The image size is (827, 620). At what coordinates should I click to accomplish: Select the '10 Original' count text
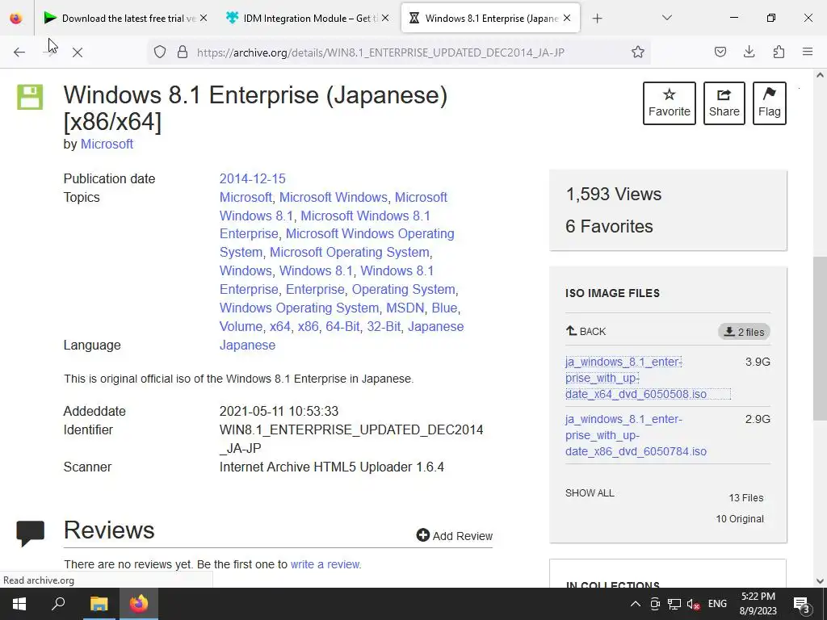pos(740,519)
